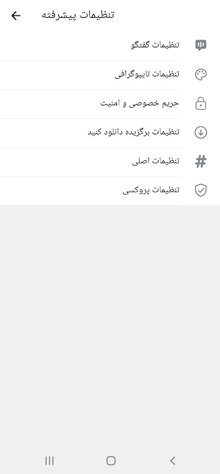Viewport: 220px width, 474px height.
Task: Tap the Android home button
Action: tap(111, 461)
